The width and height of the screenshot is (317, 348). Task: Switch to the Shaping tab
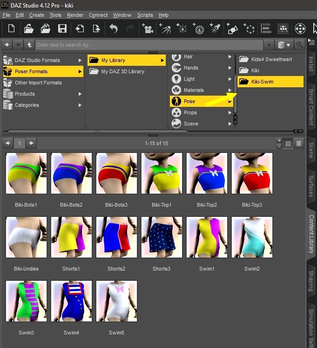pyautogui.click(x=311, y=281)
